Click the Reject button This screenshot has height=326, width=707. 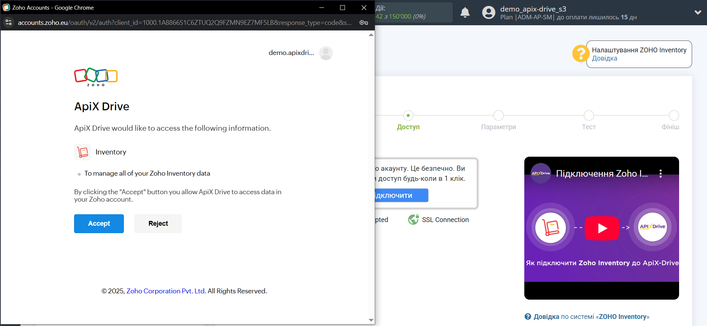click(158, 224)
